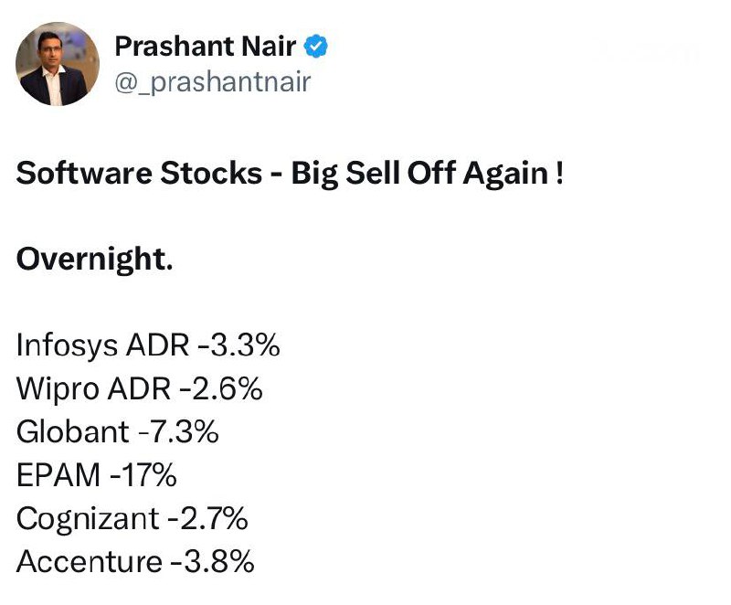
Task: Select the -3.8% figure beside Accenture
Action: click(x=212, y=562)
